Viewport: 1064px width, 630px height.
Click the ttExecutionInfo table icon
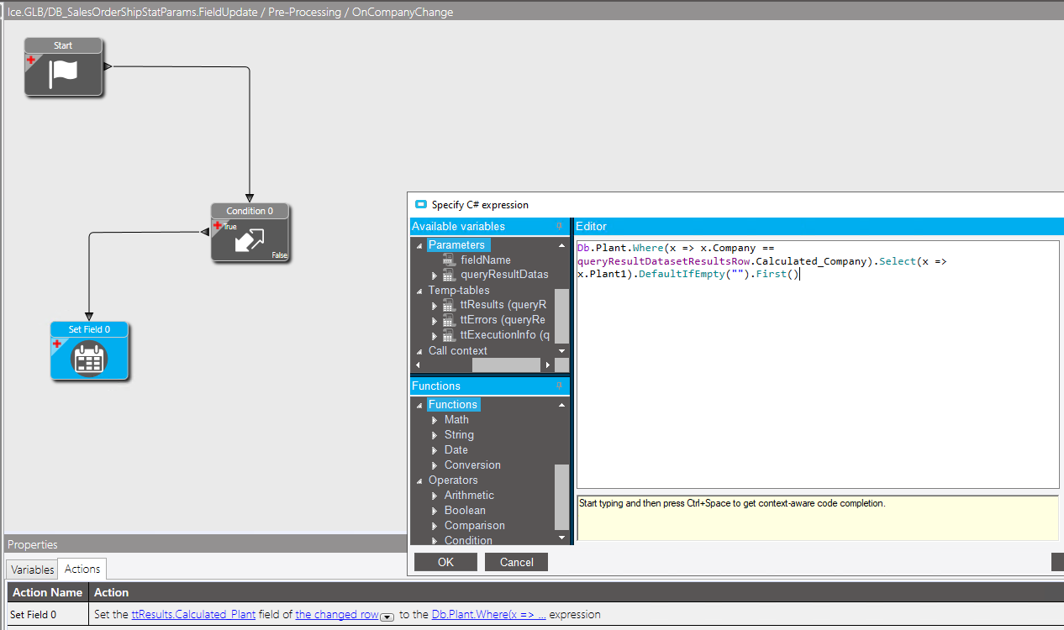(x=450, y=335)
